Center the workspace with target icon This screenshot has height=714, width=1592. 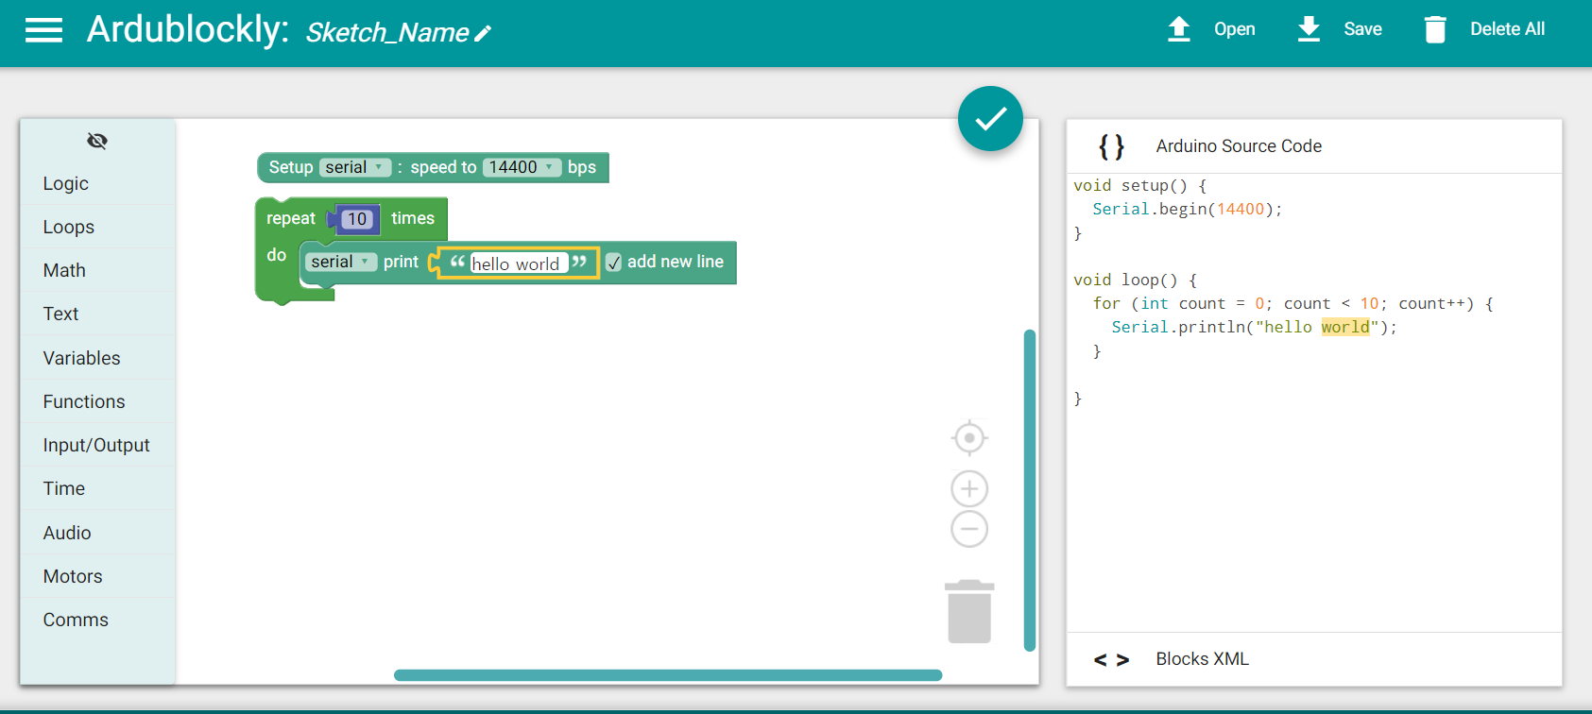[x=969, y=438]
